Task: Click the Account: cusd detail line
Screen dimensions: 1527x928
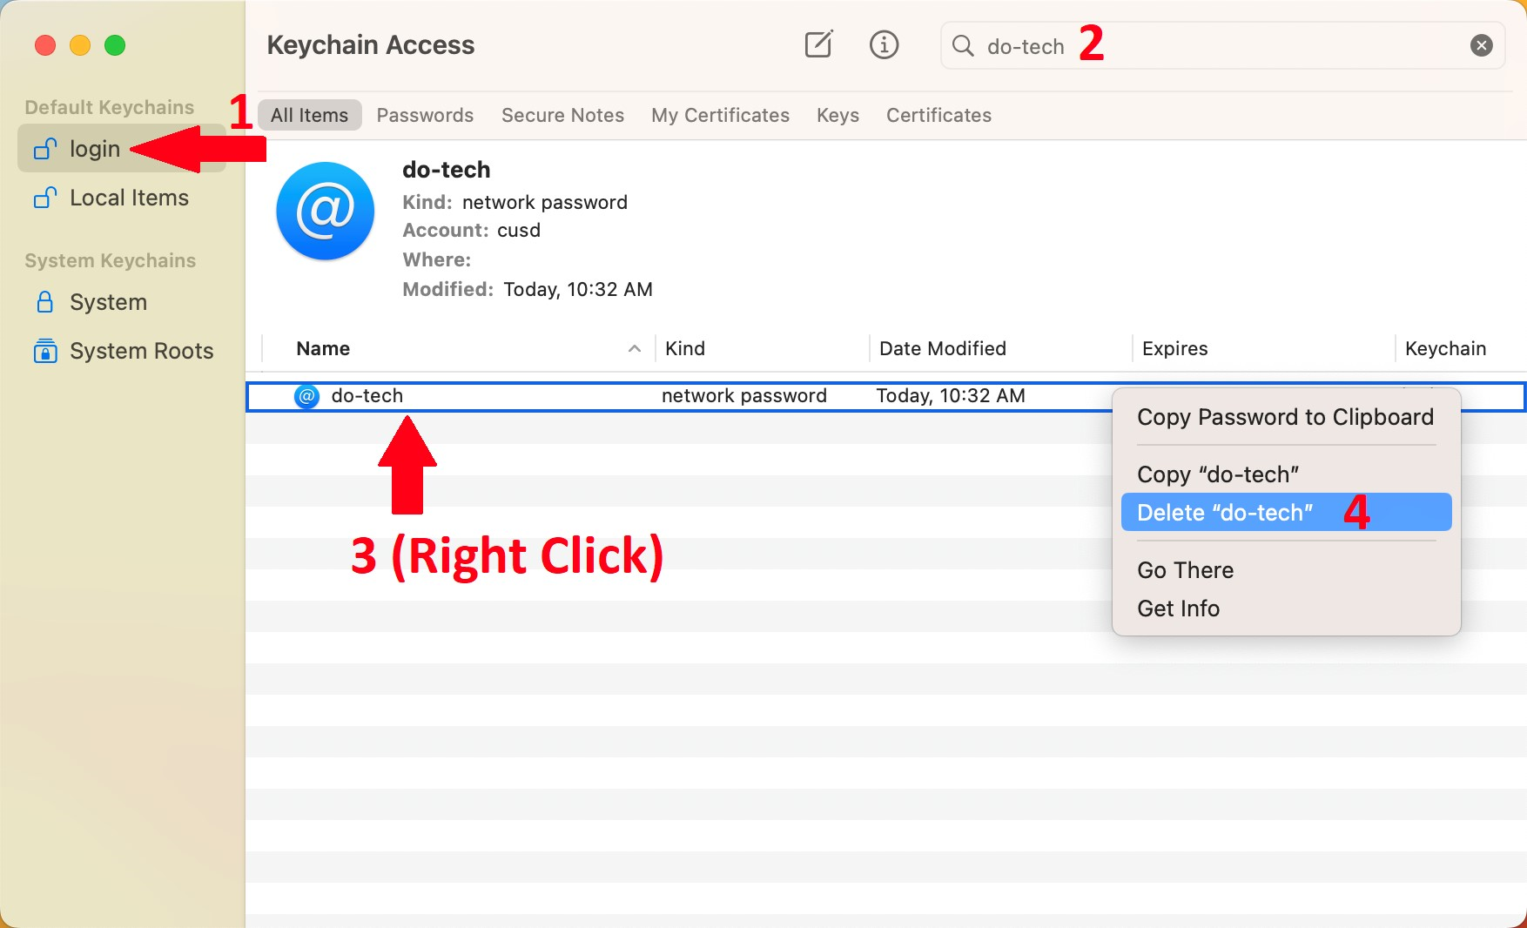Action: [x=471, y=231]
